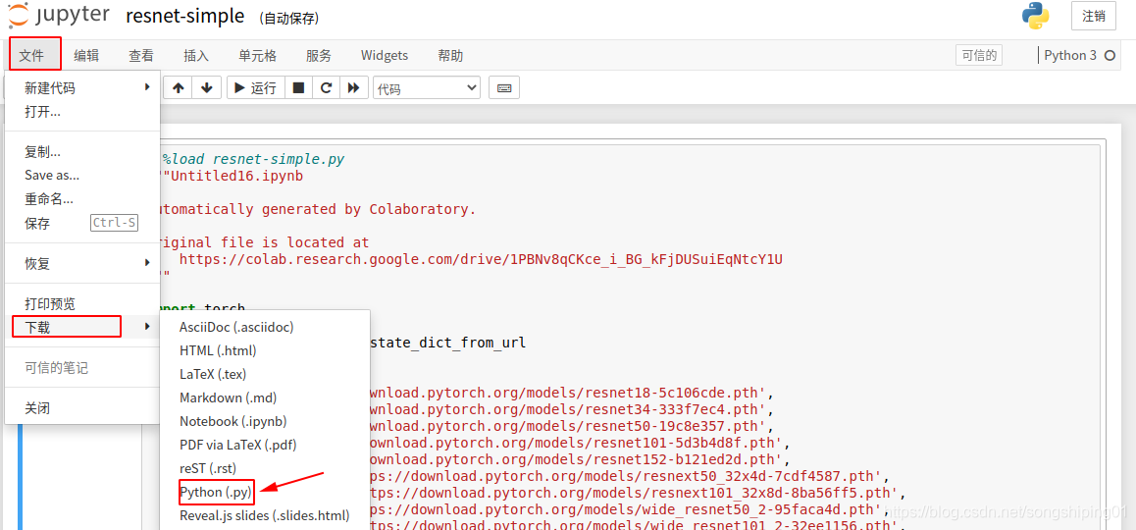Click the kernel idle circle indicator

pos(1110,56)
